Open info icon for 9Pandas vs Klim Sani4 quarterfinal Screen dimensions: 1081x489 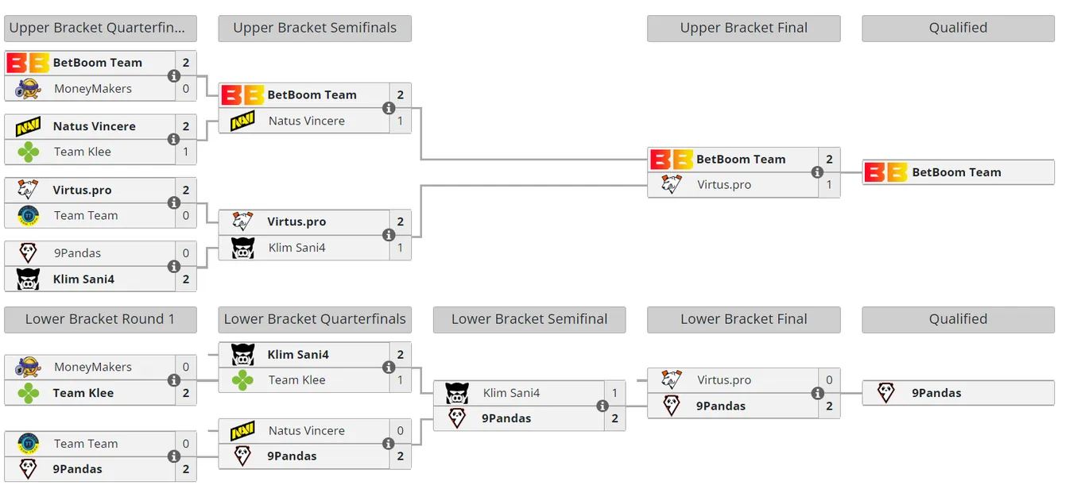[x=173, y=267]
